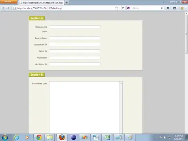
Task: Click the Section A header tab
Action: coord(37,18)
